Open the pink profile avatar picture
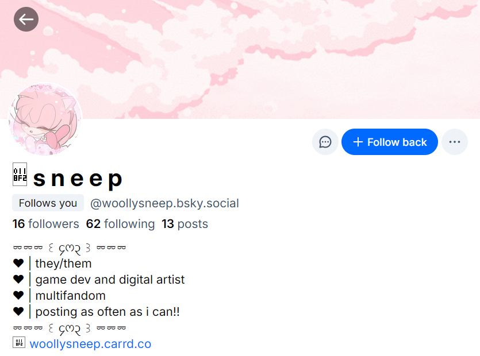The image size is (480, 356). (45, 119)
